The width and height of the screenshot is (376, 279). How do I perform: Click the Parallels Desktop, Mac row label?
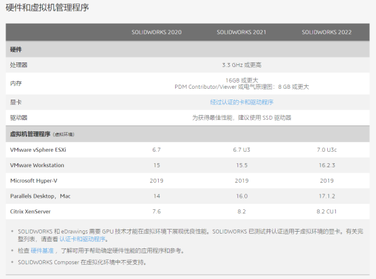40,196
